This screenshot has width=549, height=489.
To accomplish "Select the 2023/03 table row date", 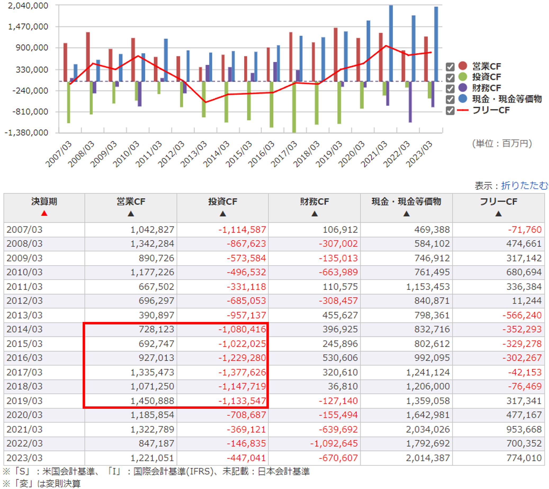I will tap(24, 457).
